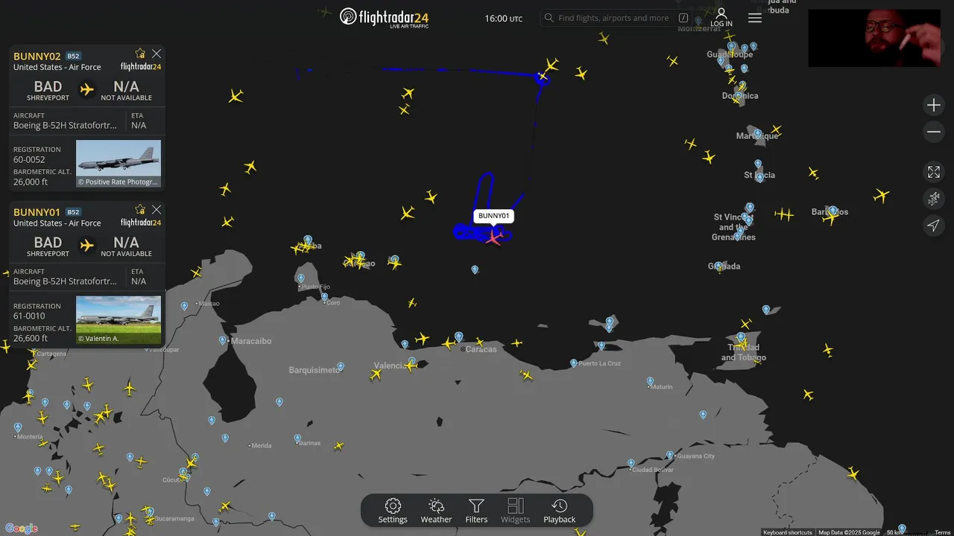Click BAD Shreveport origin in BUNNY02 card
The image size is (954, 536).
[48, 90]
